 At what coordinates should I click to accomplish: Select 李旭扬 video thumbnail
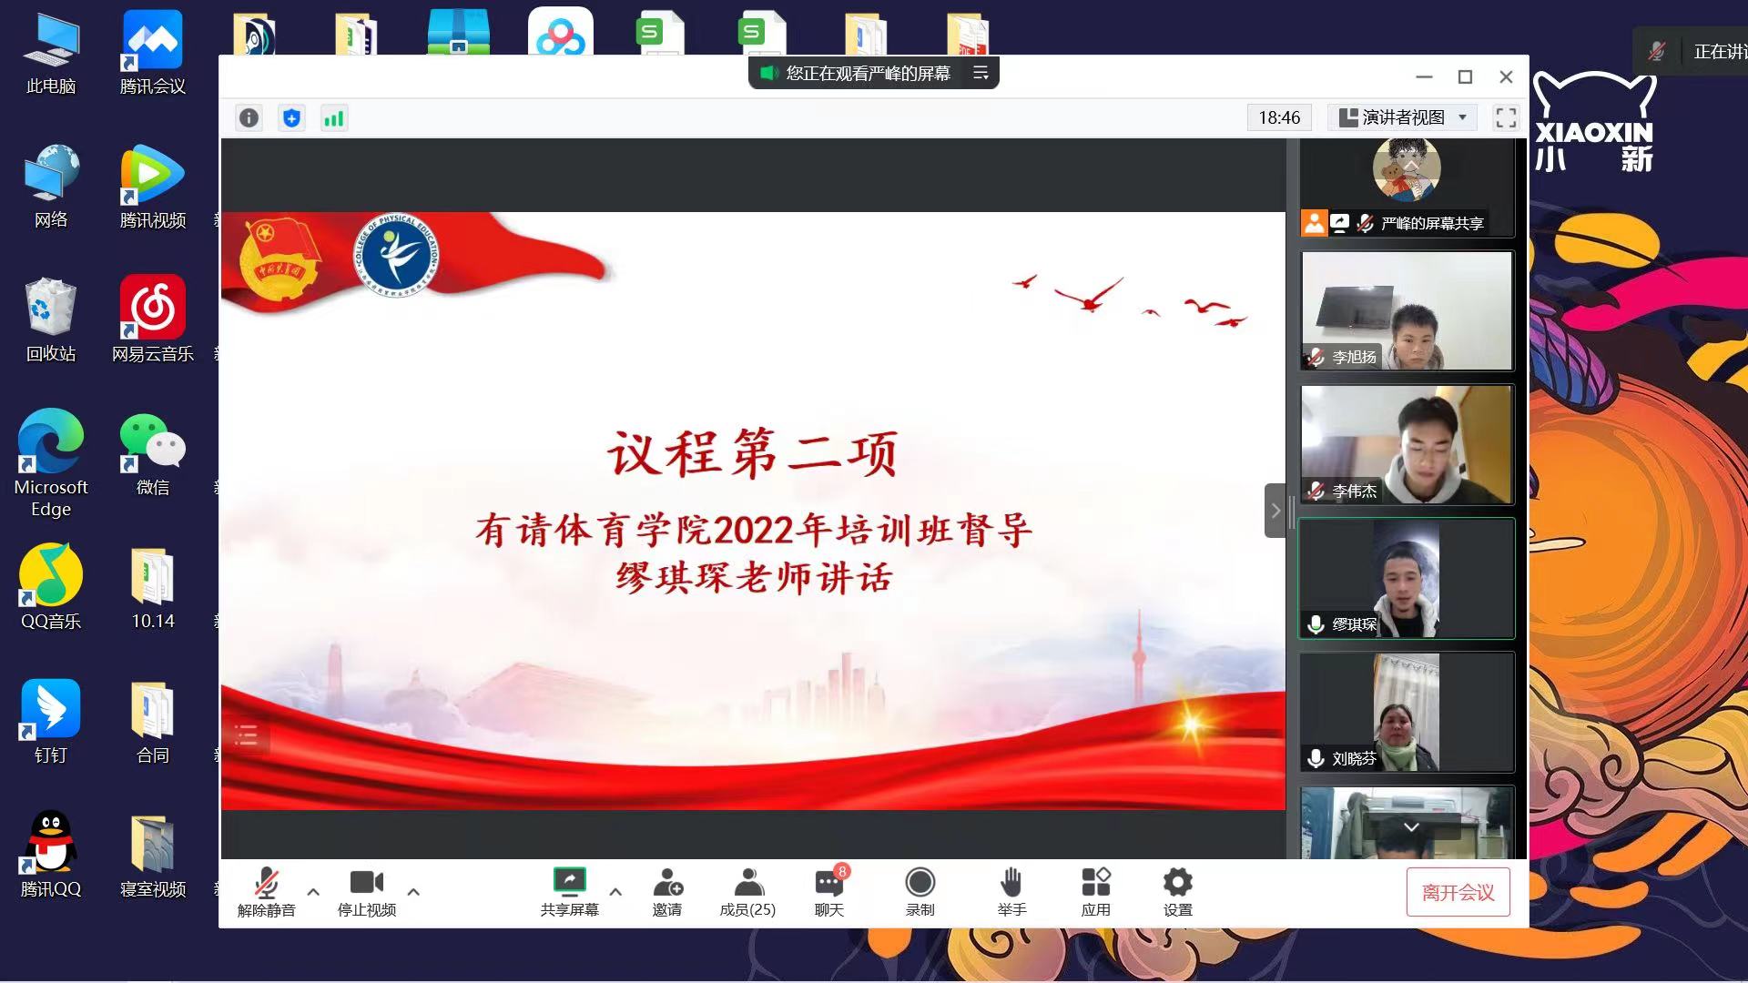[x=1407, y=310]
